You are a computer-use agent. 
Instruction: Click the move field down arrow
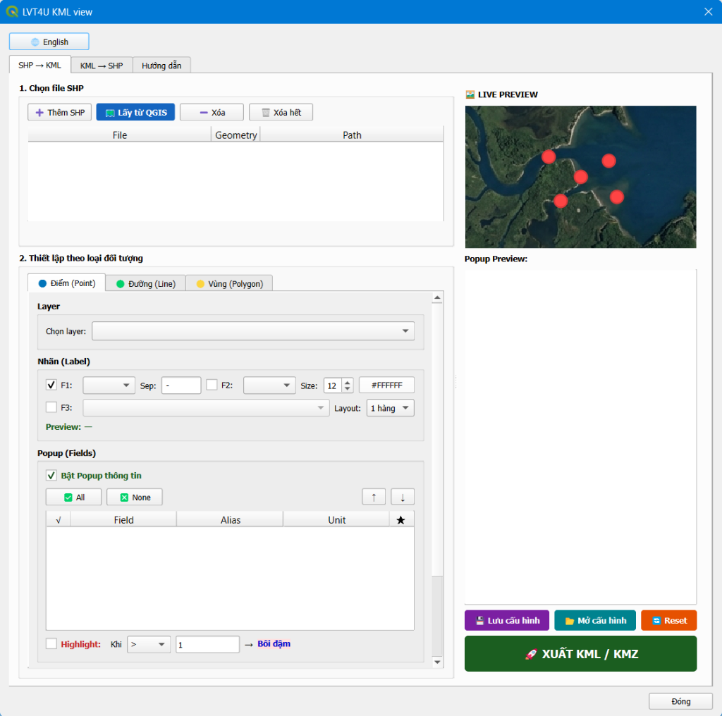click(x=403, y=497)
